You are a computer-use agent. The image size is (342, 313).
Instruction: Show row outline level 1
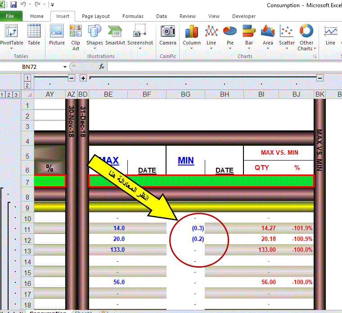tap(2, 95)
